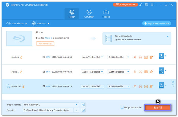
Task: Play the Movie 200 preview
Action: (x=8, y=86)
